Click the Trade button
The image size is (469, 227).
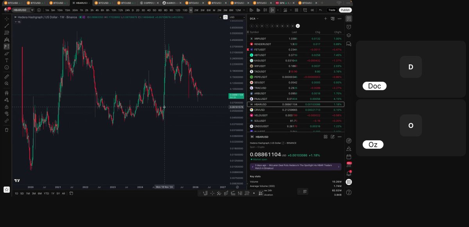point(332,10)
